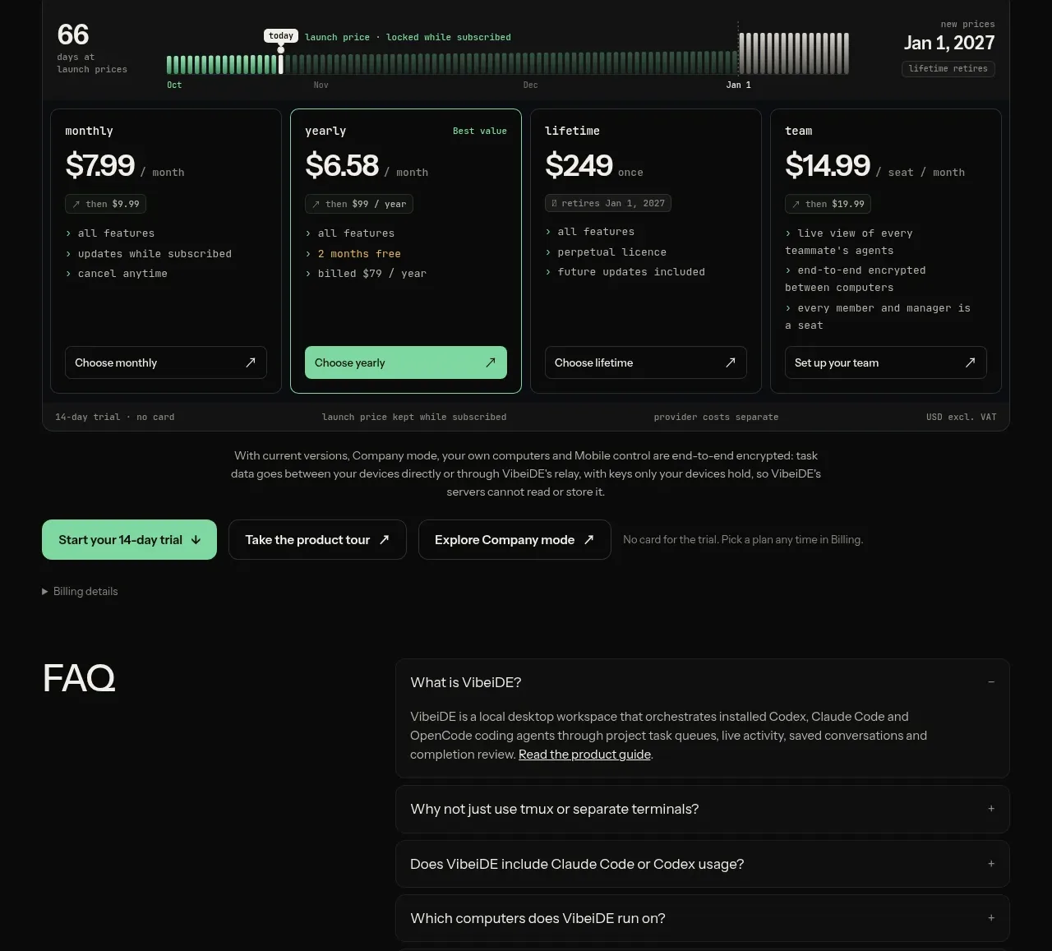The width and height of the screenshot is (1052, 951).
Task: Click the $249 lifetime price
Action: [x=579, y=165]
